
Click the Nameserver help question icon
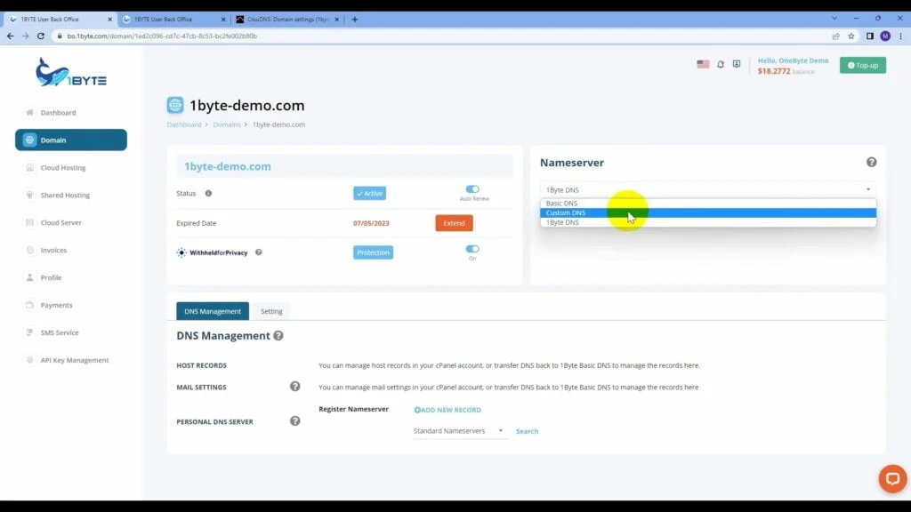(872, 163)
